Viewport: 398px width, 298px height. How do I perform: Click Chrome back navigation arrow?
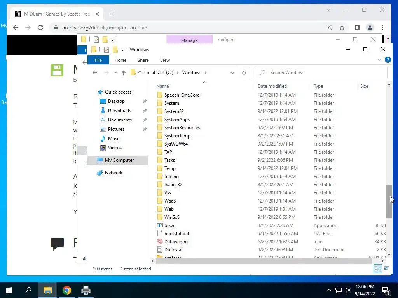click(x=16, y=28)
